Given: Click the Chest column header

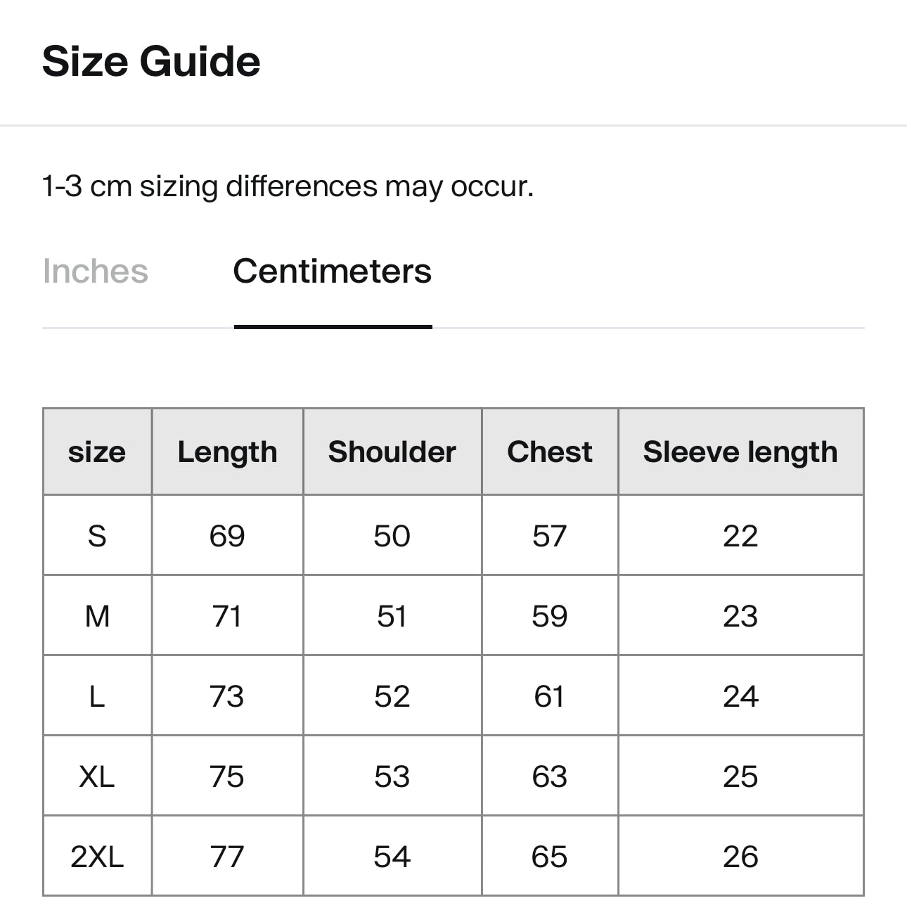Looking at the screenshot, I should [x=550, y=451].
